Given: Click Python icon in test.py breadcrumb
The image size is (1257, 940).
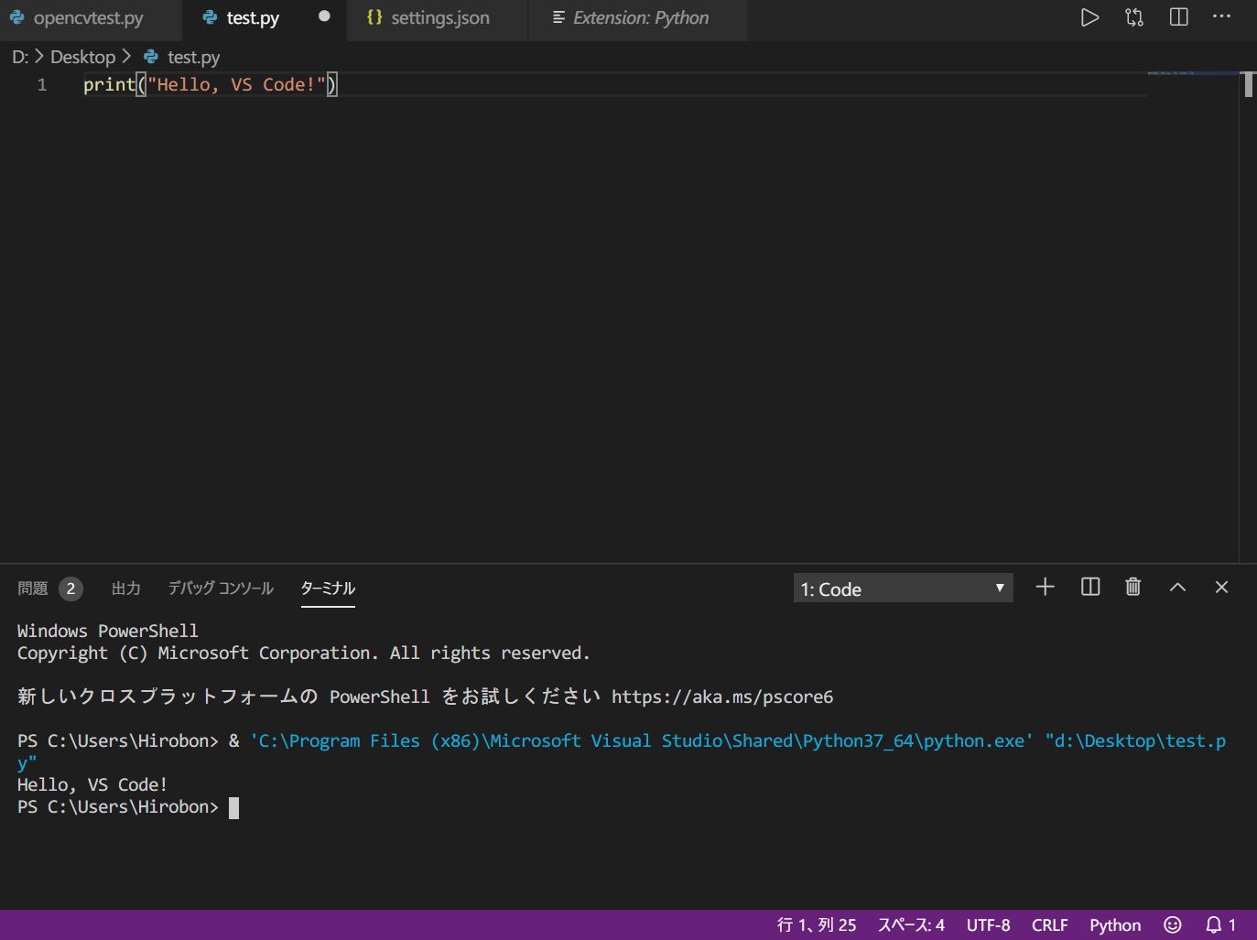Looking at the screenshot, I should (x=151, y=57).
